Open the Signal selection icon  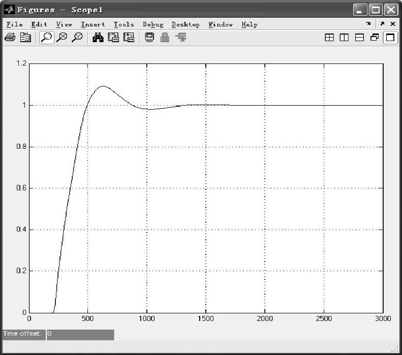point(180,38)
